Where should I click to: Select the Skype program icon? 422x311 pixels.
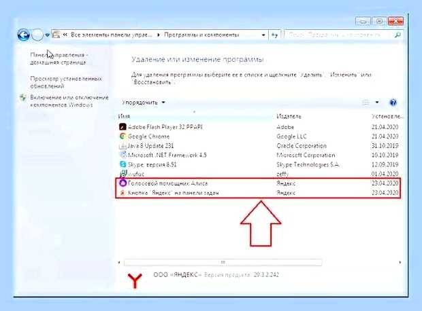(123, 164)
